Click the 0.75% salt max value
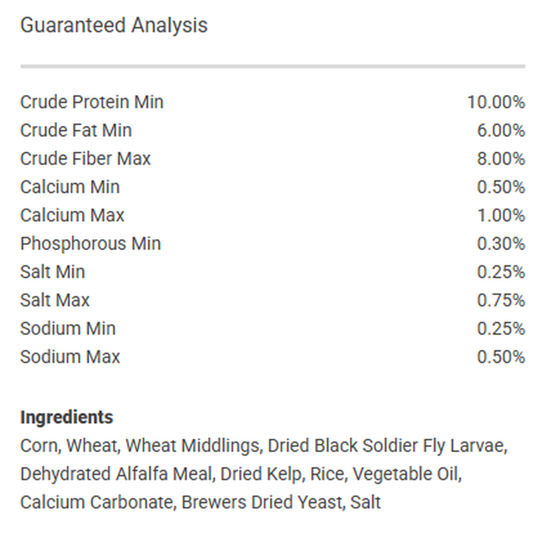The height and width of the screenshot is (551, 551). pyautogui.click(x=501, y=300)
